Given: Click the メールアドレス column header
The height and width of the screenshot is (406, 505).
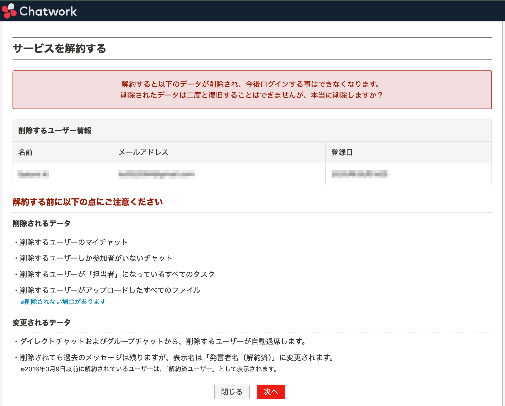Looking at the screenshot, I should point(143,152).
